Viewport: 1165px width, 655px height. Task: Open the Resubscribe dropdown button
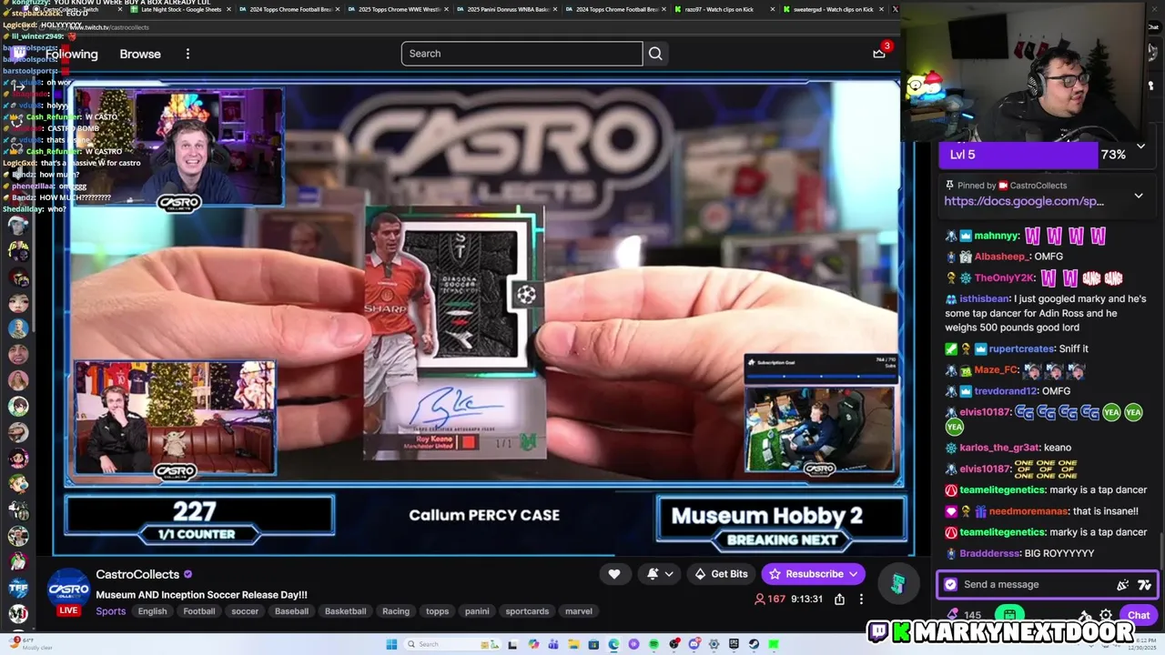point(814,574)
